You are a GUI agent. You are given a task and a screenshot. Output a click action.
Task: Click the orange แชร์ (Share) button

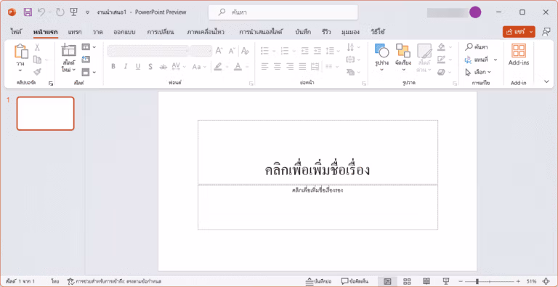point(519,32)
